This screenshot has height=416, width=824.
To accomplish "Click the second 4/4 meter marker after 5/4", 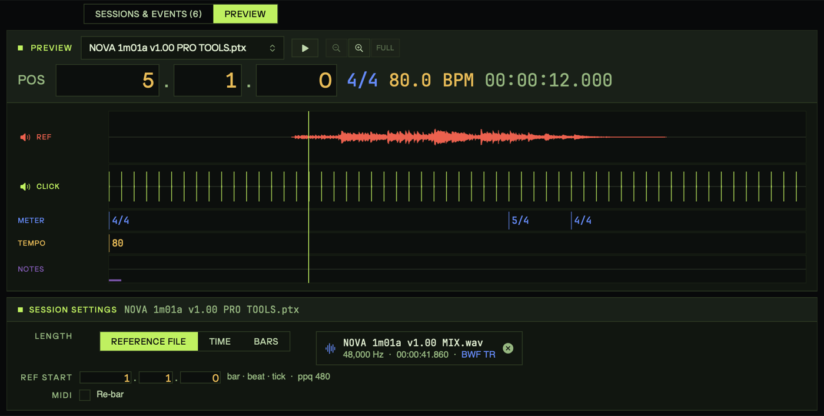I will click(582, 221).
